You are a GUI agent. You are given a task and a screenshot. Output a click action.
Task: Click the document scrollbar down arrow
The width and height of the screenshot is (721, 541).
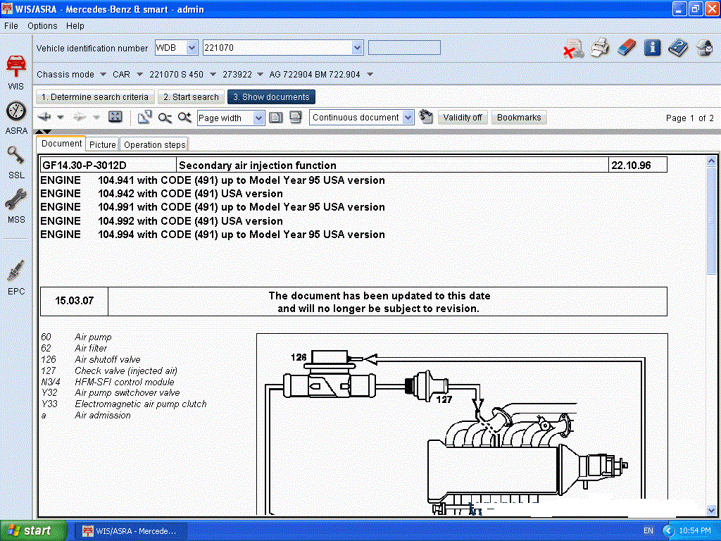coord(711,510)
